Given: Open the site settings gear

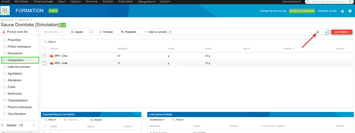Looking at the screenshot, I should click(x=350, y=11).
